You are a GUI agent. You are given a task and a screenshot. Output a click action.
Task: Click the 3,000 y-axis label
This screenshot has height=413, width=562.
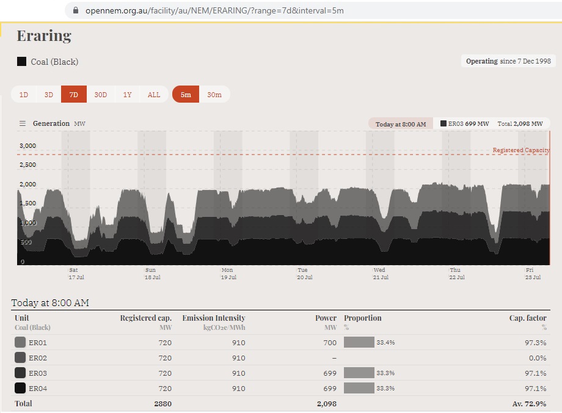click(27, 145)
